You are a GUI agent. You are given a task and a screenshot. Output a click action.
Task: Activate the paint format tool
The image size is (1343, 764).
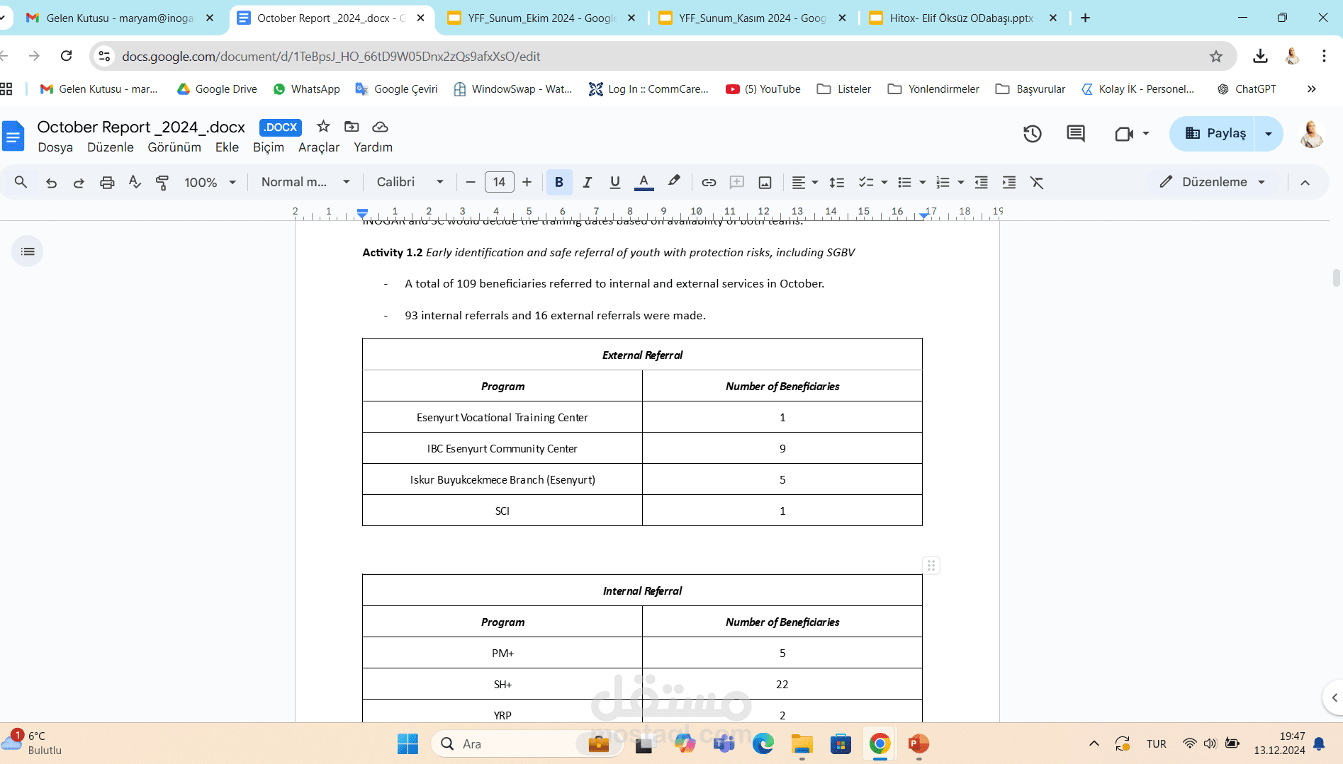coord(162,183)
